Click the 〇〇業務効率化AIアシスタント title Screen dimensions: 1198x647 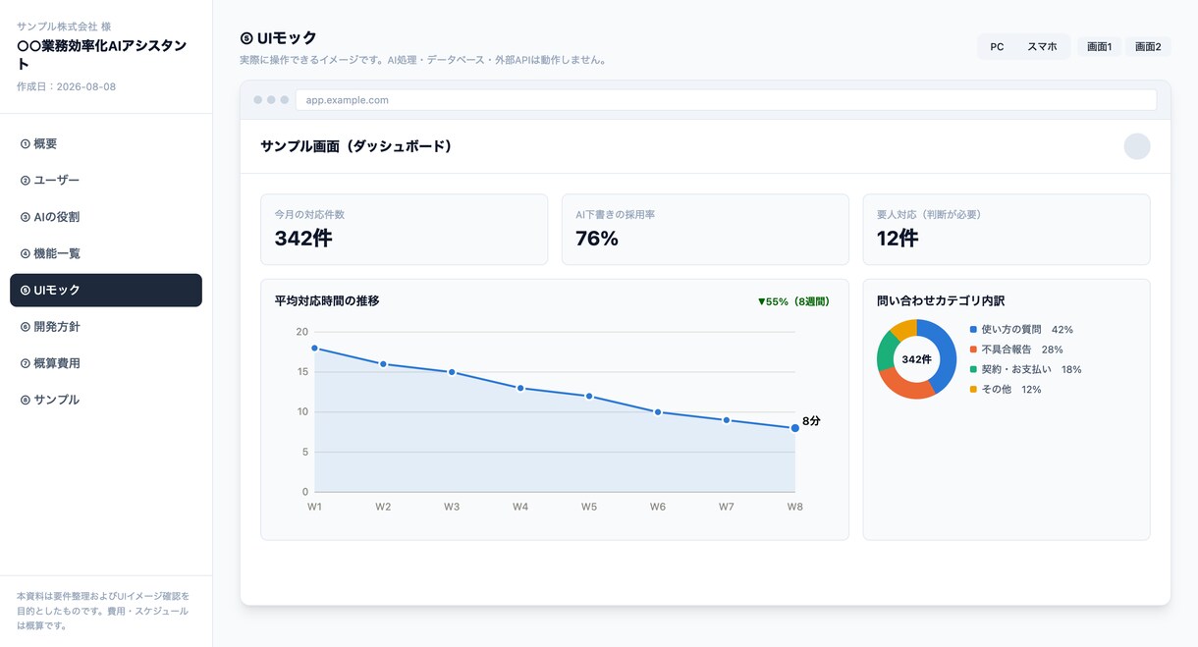tap(102, 55)
